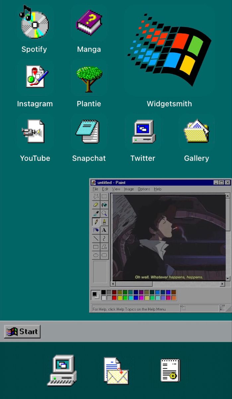Select the Eraser tool in Paint

(96, 205)
